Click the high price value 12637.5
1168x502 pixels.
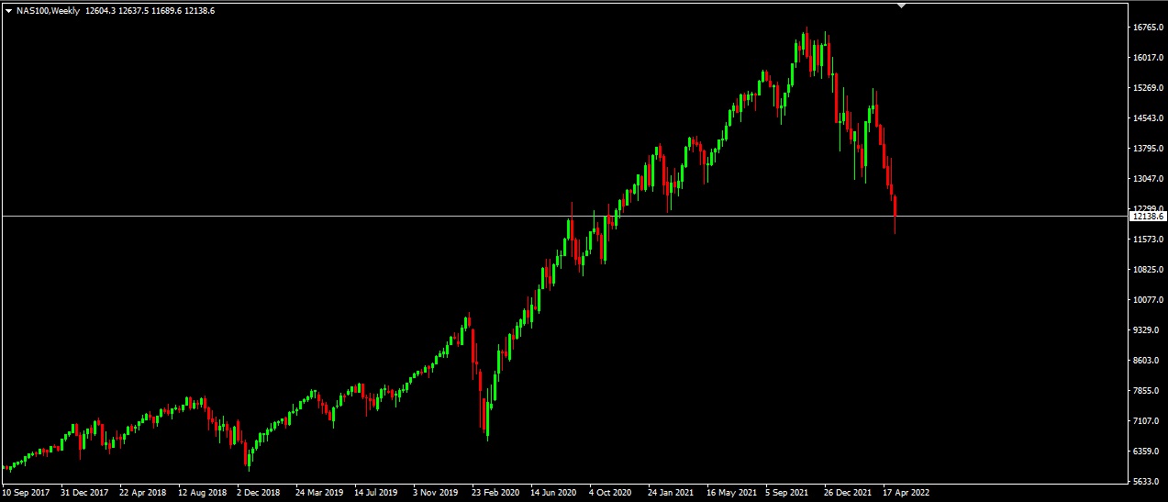[135, 11]
